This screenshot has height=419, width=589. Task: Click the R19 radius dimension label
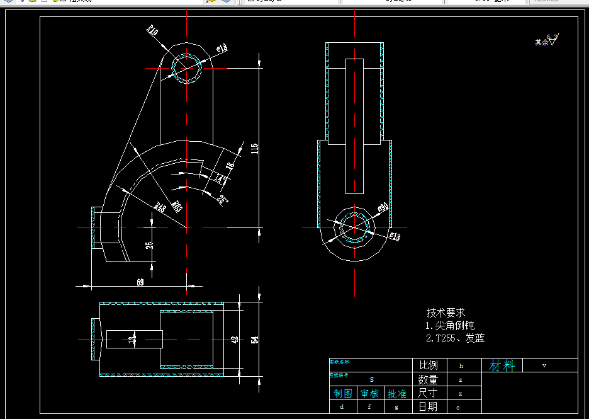click(x=152, y=30)
